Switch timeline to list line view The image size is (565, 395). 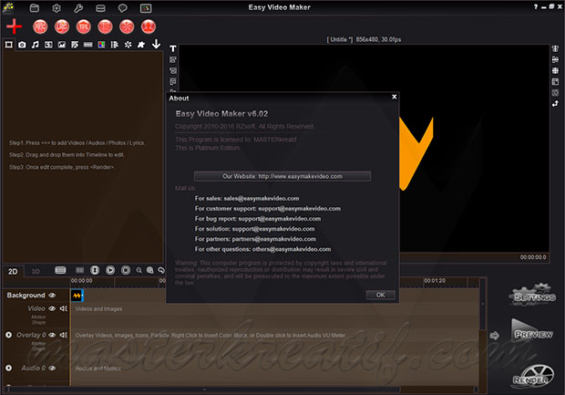click(60, 270)
